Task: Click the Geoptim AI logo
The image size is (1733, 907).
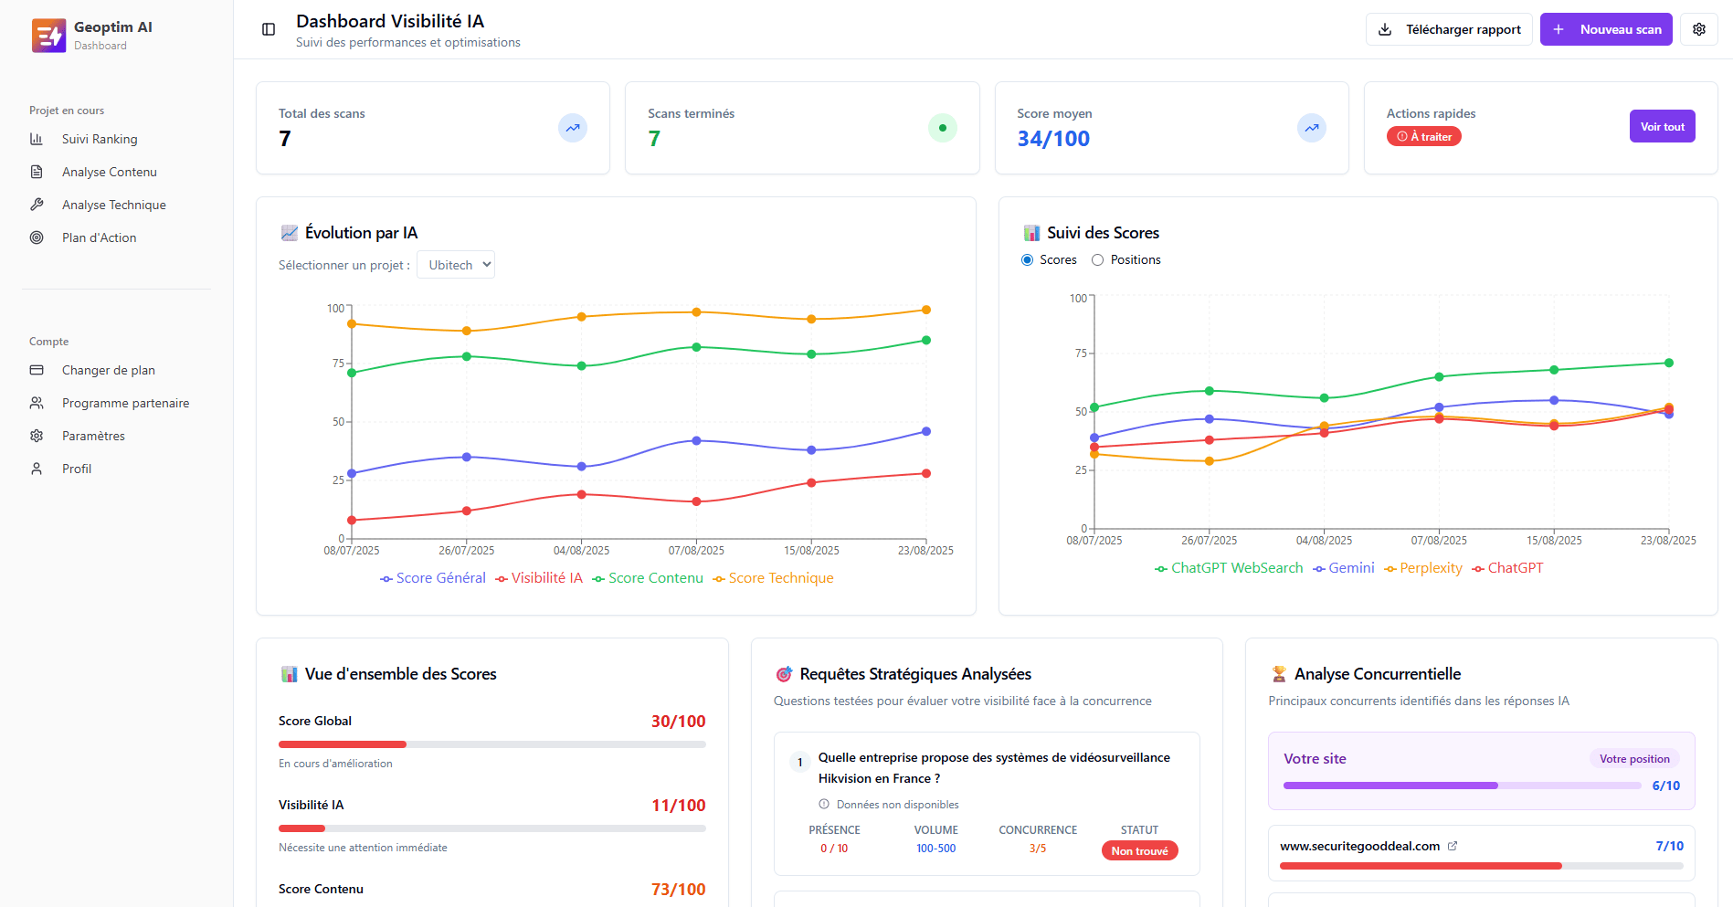Action: pyautogui.click(x=48, y=36)
